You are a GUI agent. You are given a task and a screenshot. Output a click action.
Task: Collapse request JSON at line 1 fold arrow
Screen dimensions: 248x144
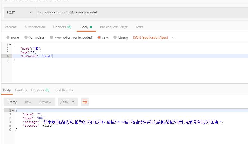click(x=10, y=45)
